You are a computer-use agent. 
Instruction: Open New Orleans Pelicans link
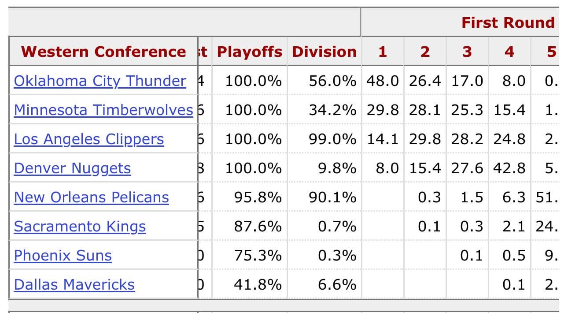(91, 197)
